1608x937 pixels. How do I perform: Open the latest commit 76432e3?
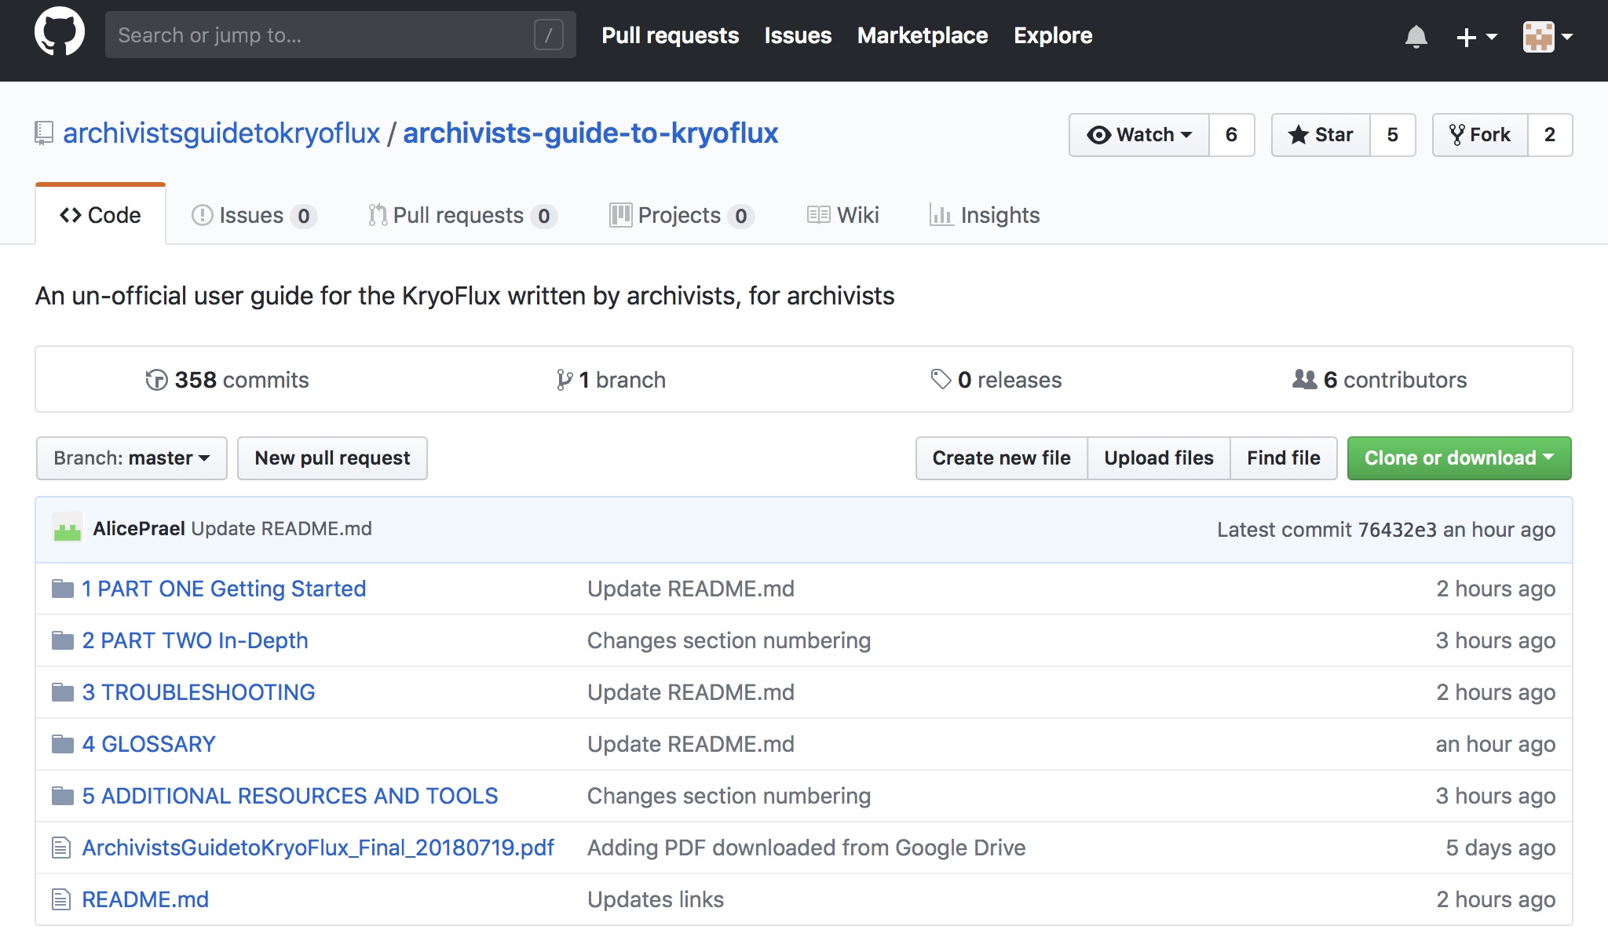[x=1398, y=530]
